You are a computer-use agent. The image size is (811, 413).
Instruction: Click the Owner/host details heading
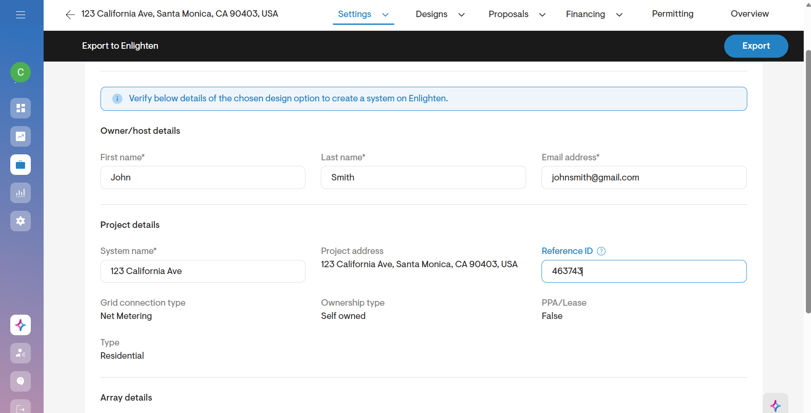click(x=140, y=131)
